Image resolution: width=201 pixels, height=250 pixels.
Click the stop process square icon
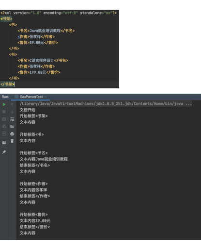pyautogui.click(x=4, y=112)
